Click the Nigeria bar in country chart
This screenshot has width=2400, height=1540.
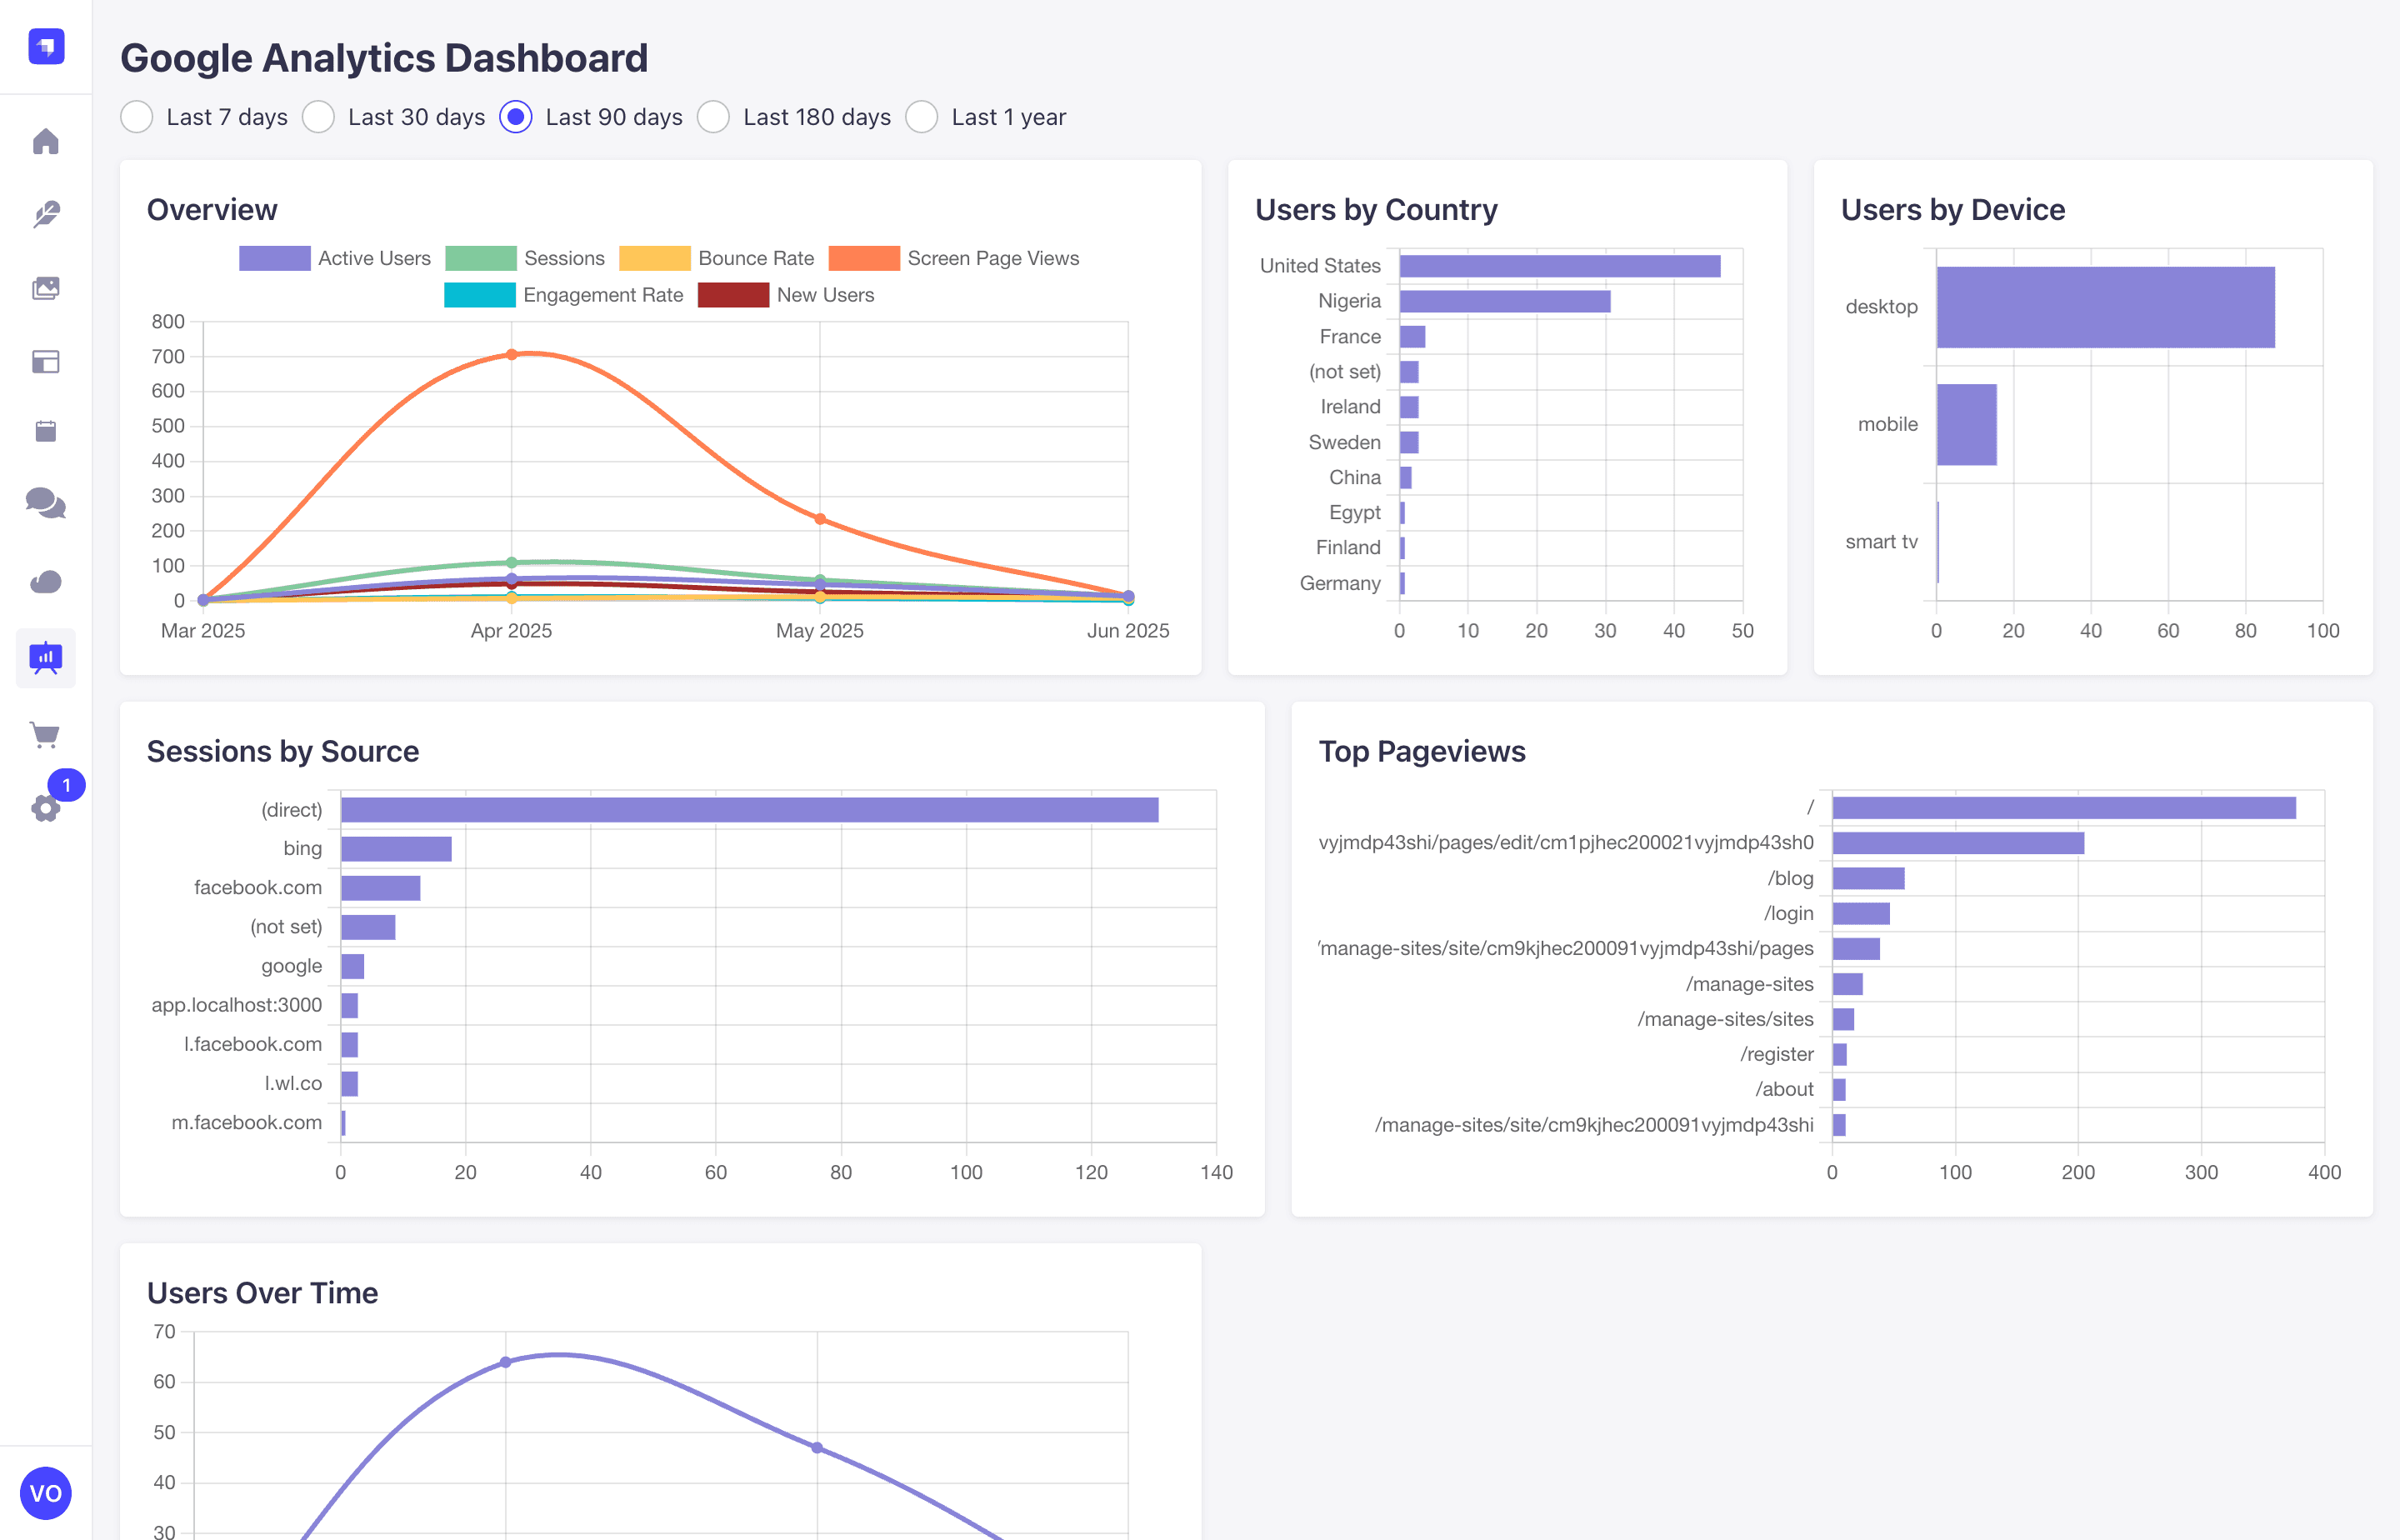1505,301
